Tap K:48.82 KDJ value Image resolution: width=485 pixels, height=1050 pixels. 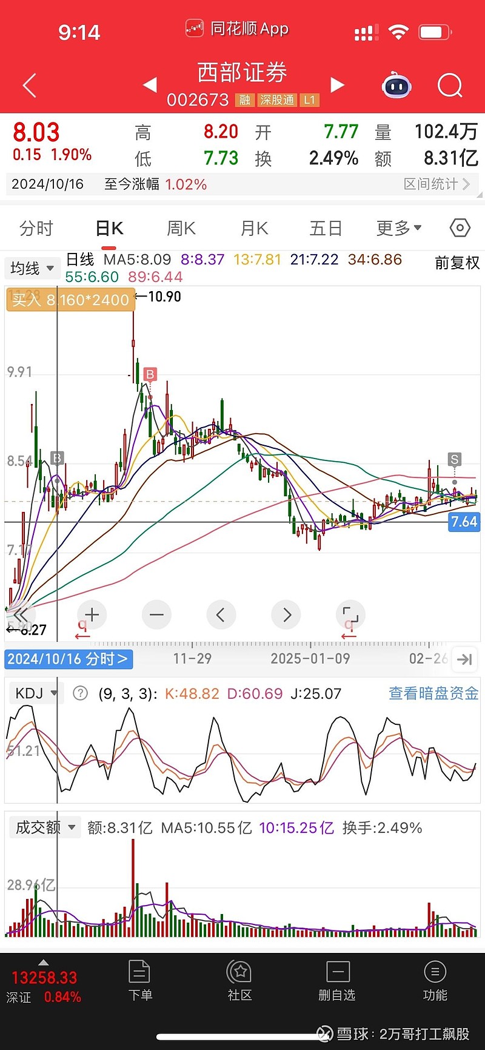[192, 693]
